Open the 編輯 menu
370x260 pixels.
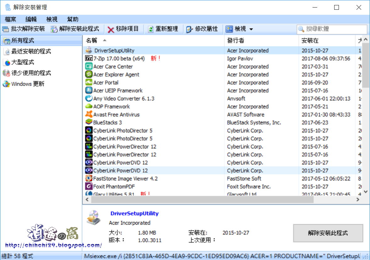pos(31,19)
